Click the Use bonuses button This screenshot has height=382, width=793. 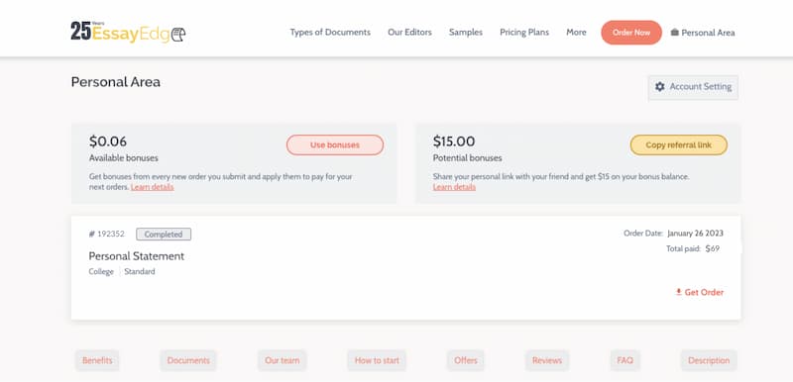(x=335, y=144)
